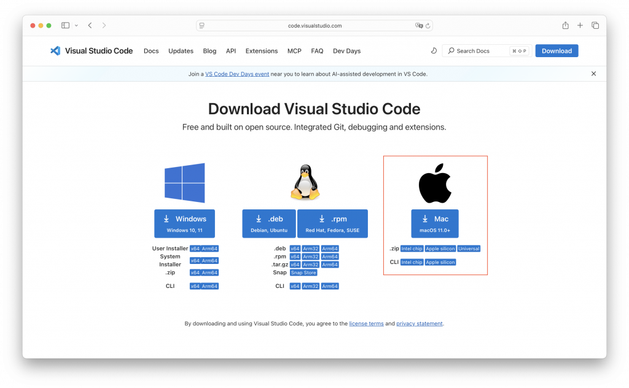The width and height of the screenshot is (629, 388).
Task: Open the Snap Store link
Action: [x=303, y=273]
